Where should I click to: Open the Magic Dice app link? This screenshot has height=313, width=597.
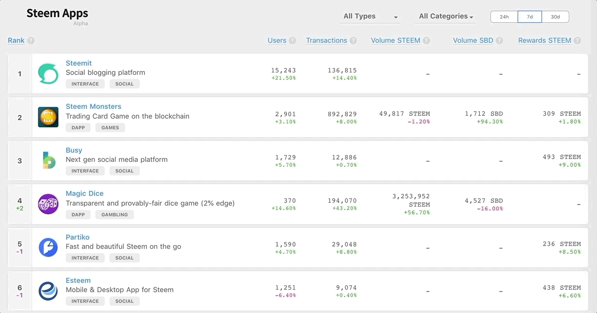click(85, 193)
